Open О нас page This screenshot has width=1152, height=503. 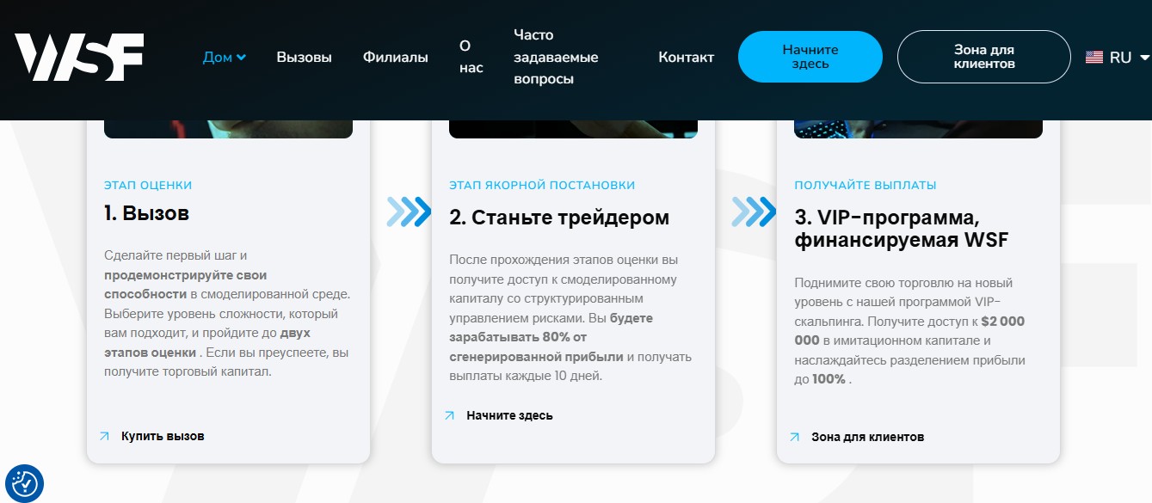[471, 57]
